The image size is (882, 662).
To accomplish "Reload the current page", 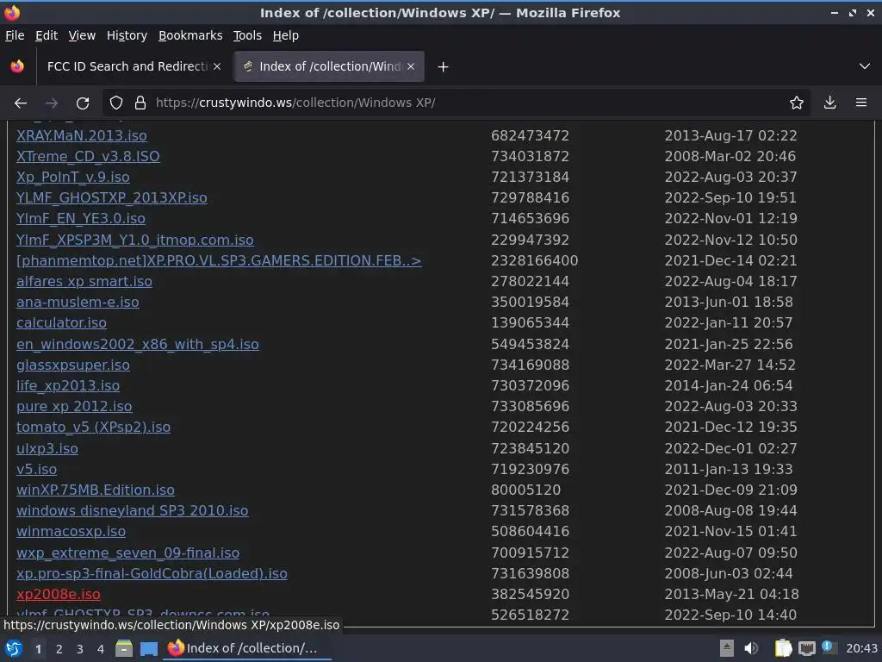I will click(x=83, y=103).
